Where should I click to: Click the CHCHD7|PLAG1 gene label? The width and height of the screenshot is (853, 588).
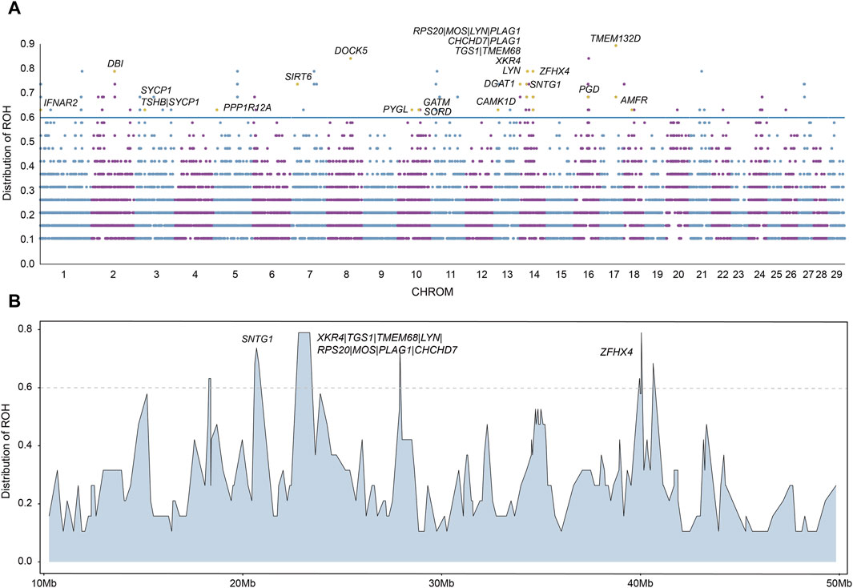coord(484,42)
